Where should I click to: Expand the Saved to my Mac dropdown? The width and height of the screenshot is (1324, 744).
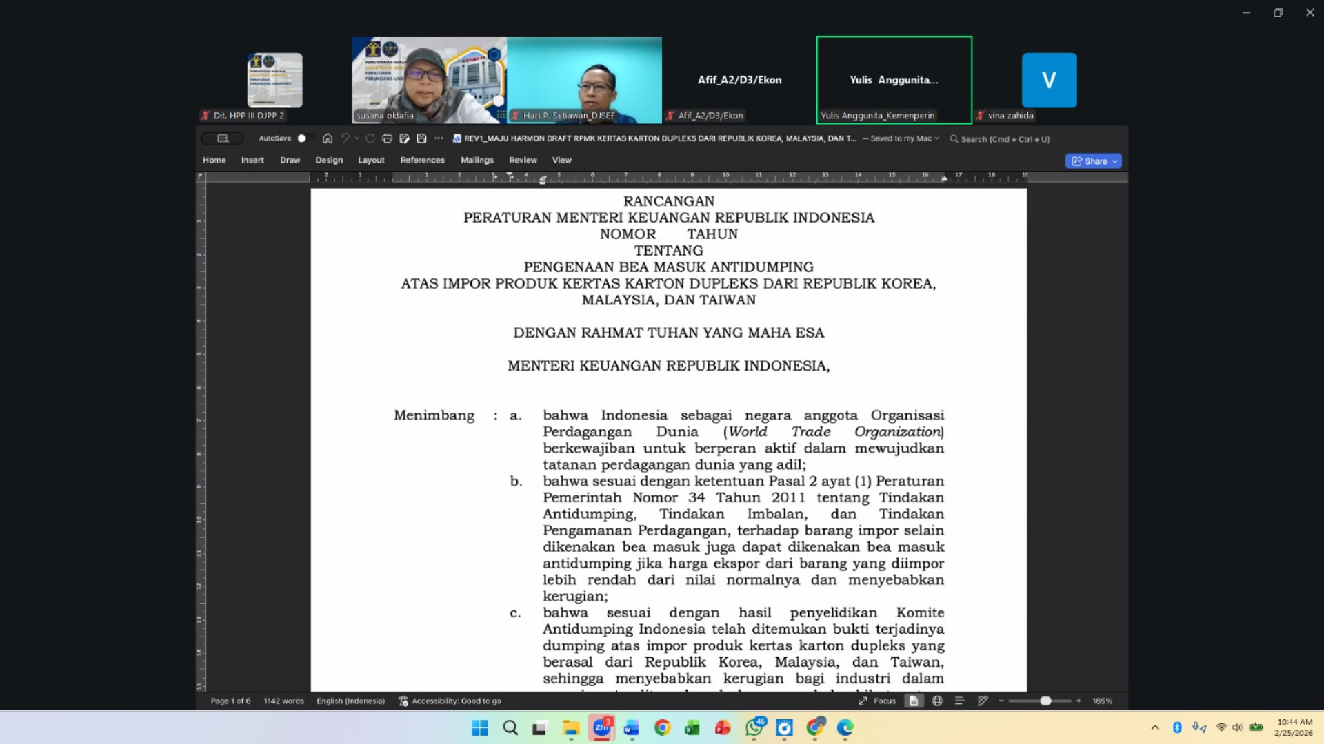936,138
